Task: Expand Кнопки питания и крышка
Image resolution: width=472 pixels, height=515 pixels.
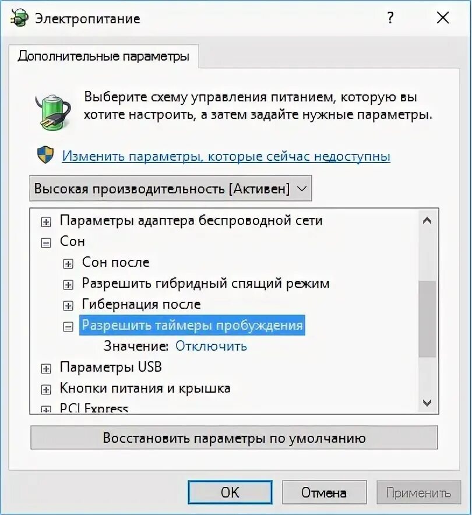Action: (x=46, y=390)
